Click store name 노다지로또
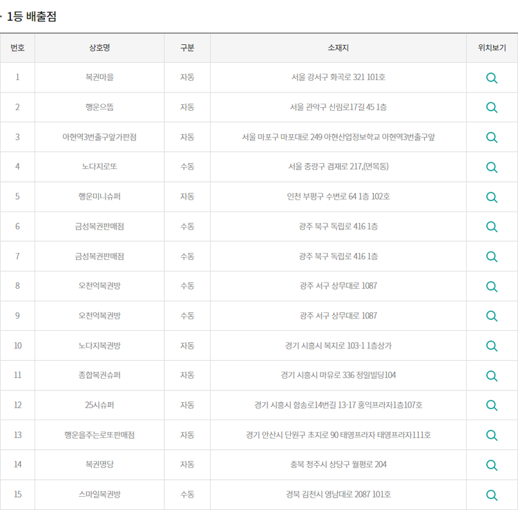 pos(99,167)
